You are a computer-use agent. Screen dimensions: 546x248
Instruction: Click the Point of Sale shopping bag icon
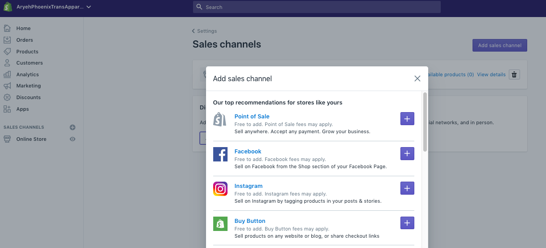[x=220, y=119]
